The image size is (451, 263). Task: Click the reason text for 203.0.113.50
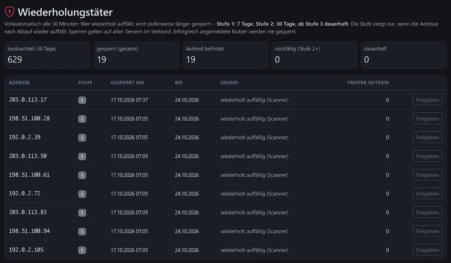pyautogui.click(x=254, y=156)
